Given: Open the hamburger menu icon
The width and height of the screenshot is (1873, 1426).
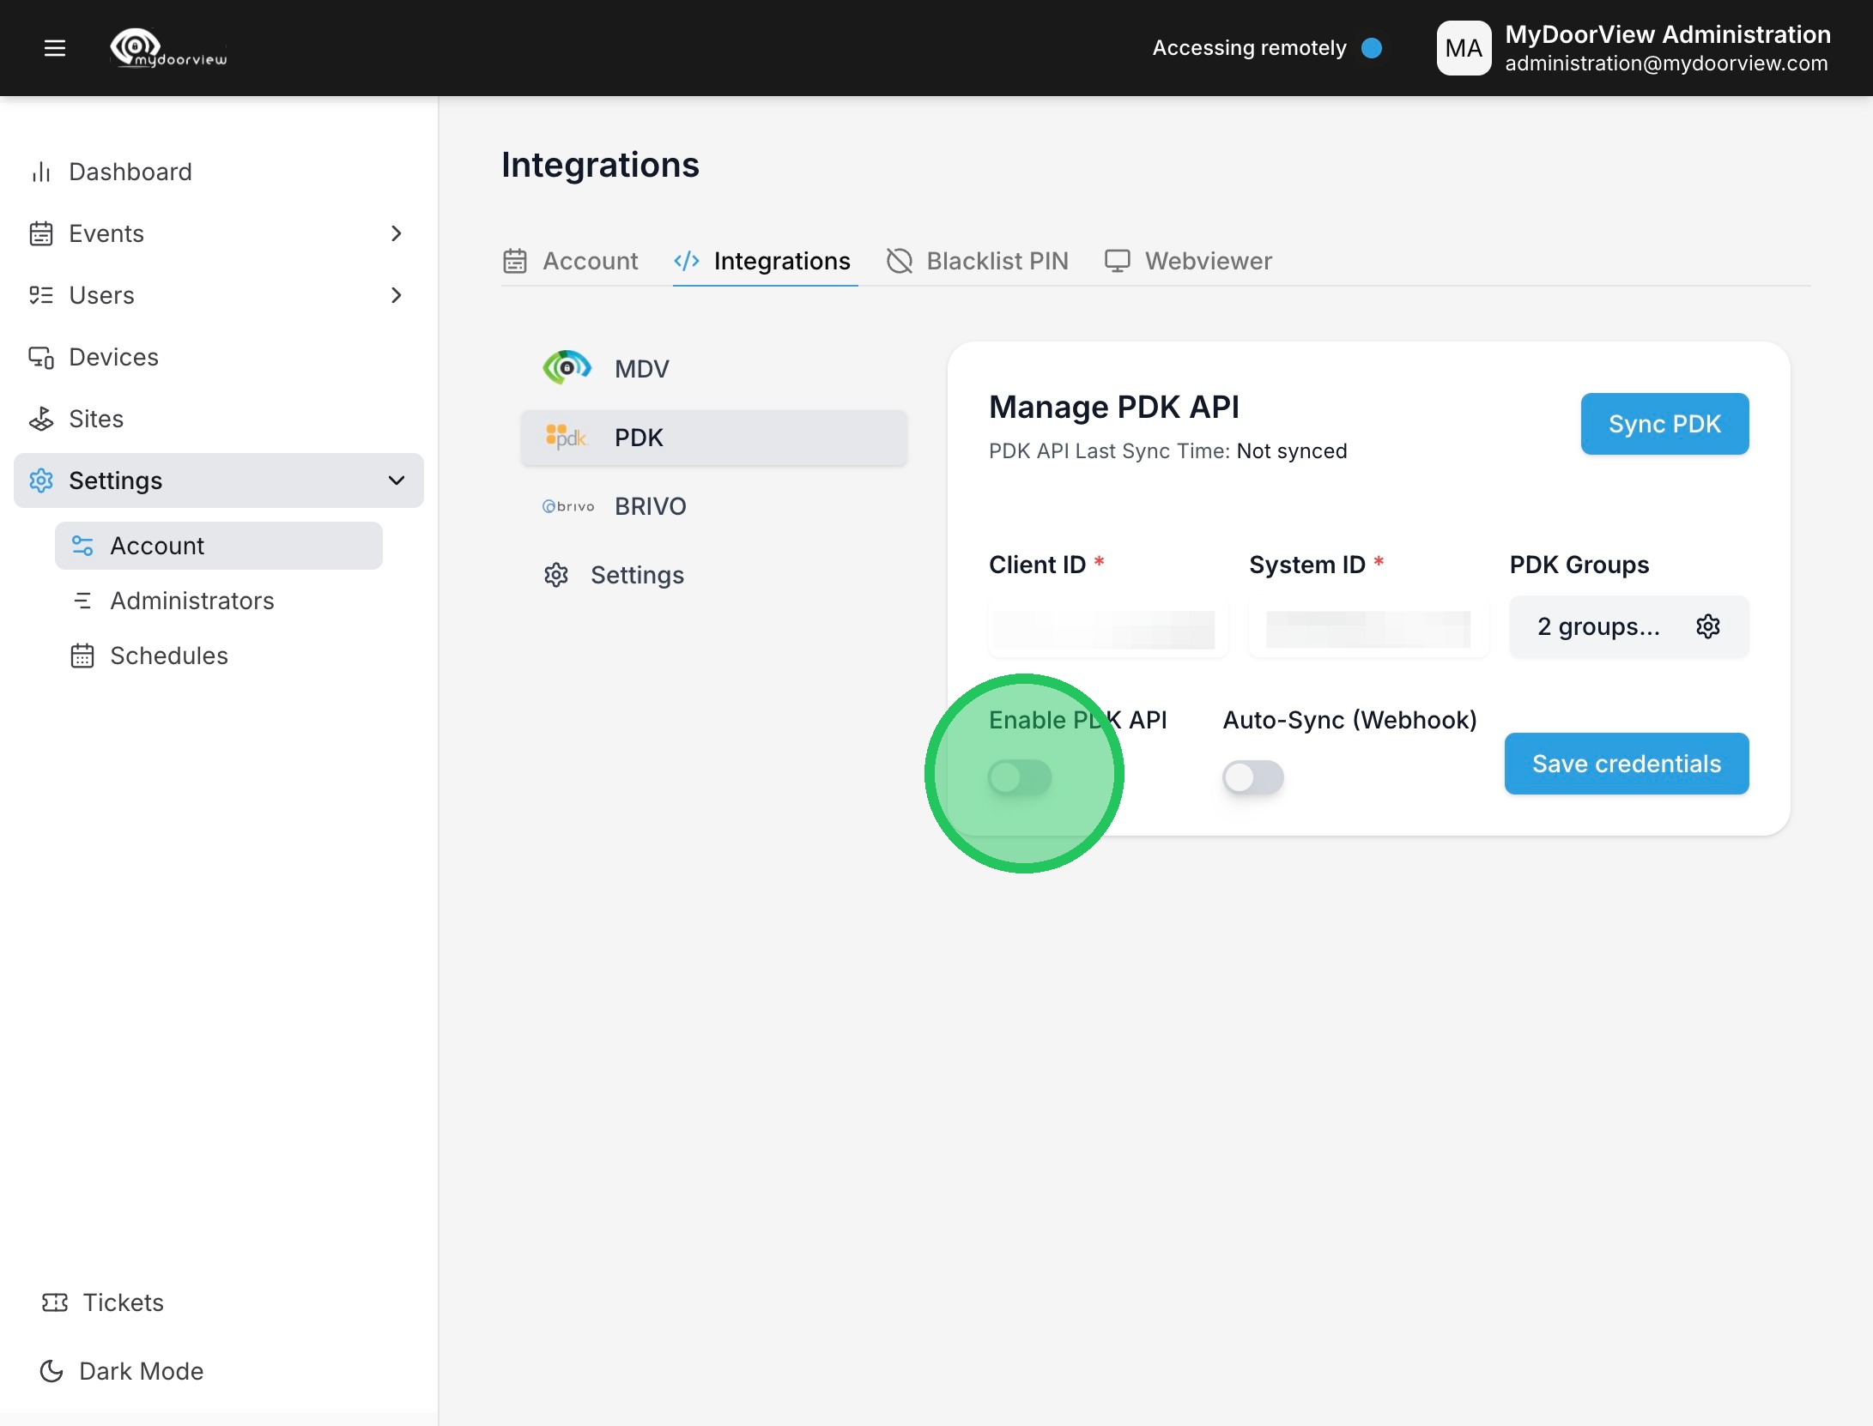Looking at the screenshot, I should [55, 48].
